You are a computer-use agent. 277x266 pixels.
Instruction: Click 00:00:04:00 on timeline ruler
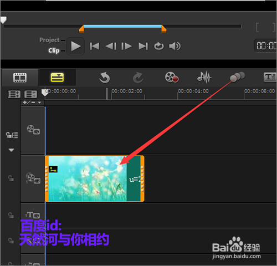[x=193, y=91]
